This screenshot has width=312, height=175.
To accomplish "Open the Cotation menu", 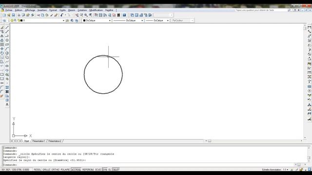I will point(82,10).
